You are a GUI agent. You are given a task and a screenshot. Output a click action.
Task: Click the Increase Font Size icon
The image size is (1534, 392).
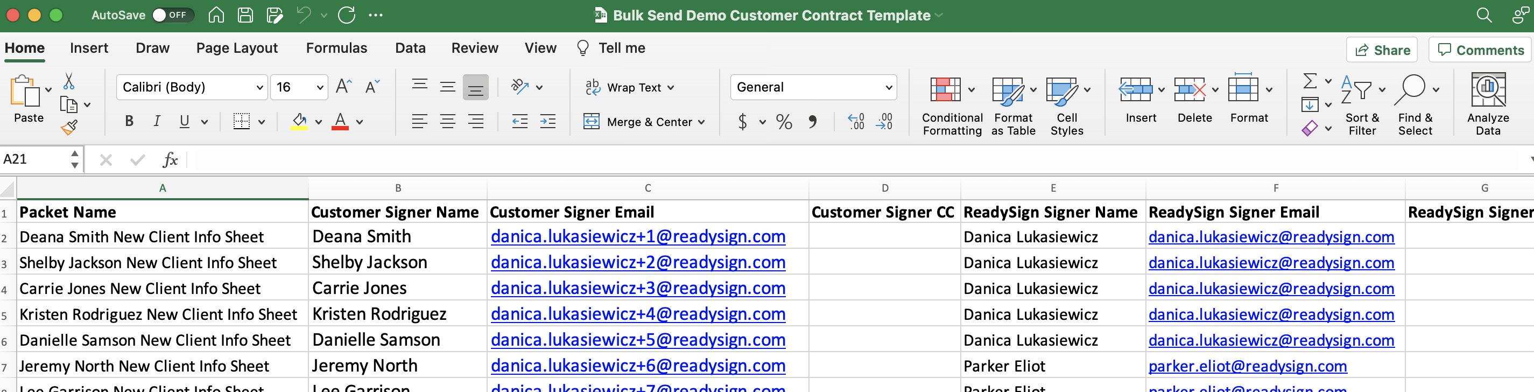[x=343, y=87]
